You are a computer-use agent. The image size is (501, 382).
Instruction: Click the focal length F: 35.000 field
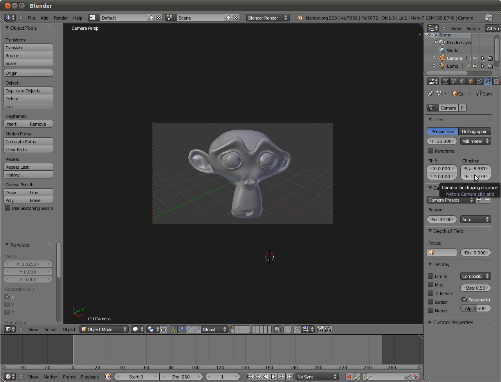pyautogui.click(x=442, y=141)
